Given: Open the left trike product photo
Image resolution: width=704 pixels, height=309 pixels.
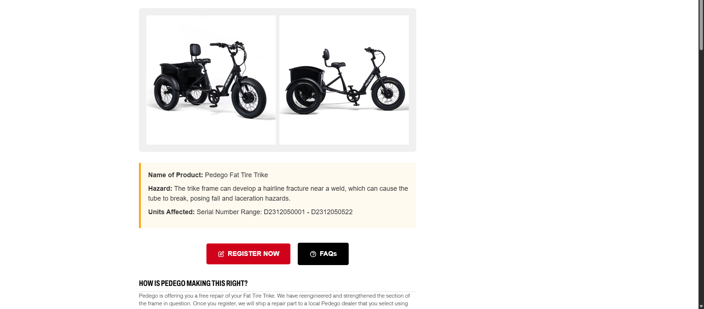Looking at the screenshot, I should pos(211,80).
